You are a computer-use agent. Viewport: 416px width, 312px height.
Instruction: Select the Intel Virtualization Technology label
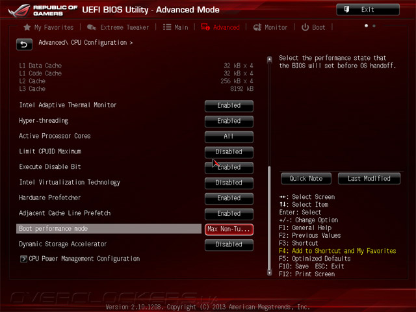(x=70, y=182)
